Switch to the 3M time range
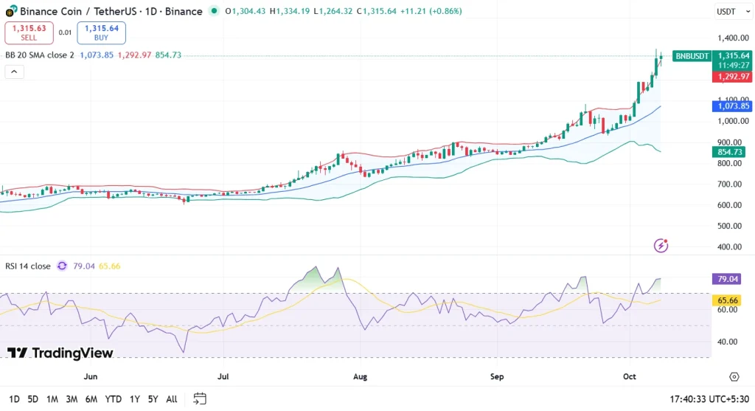Image resolution: width=755 pixels, height=411 pixels. (72, 399)
